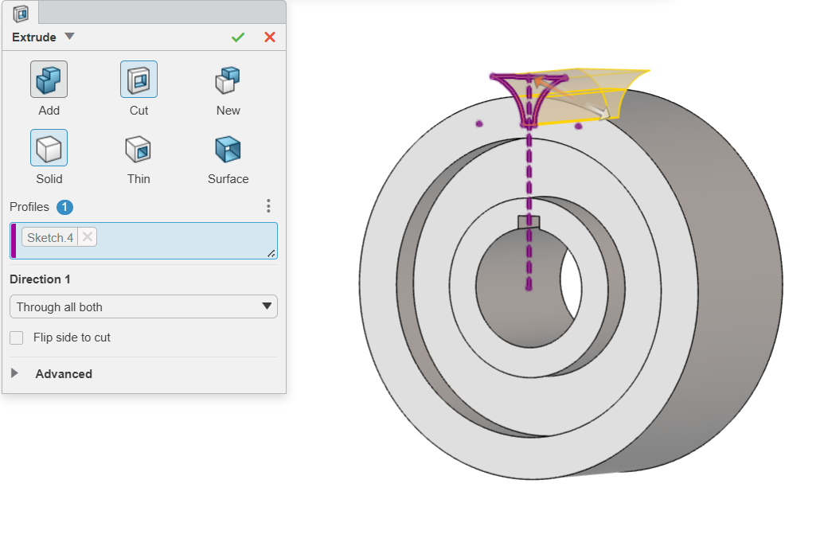Open the Profiles three-dot options menu
The width and height of the screenshot is (824, 554).
coord(268,206)
